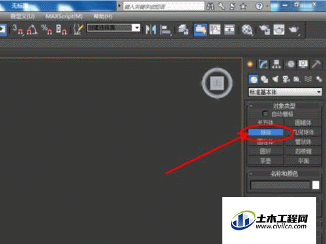Click the 长方体 box button
Screen dimensions: 326x244
[266, 122]
